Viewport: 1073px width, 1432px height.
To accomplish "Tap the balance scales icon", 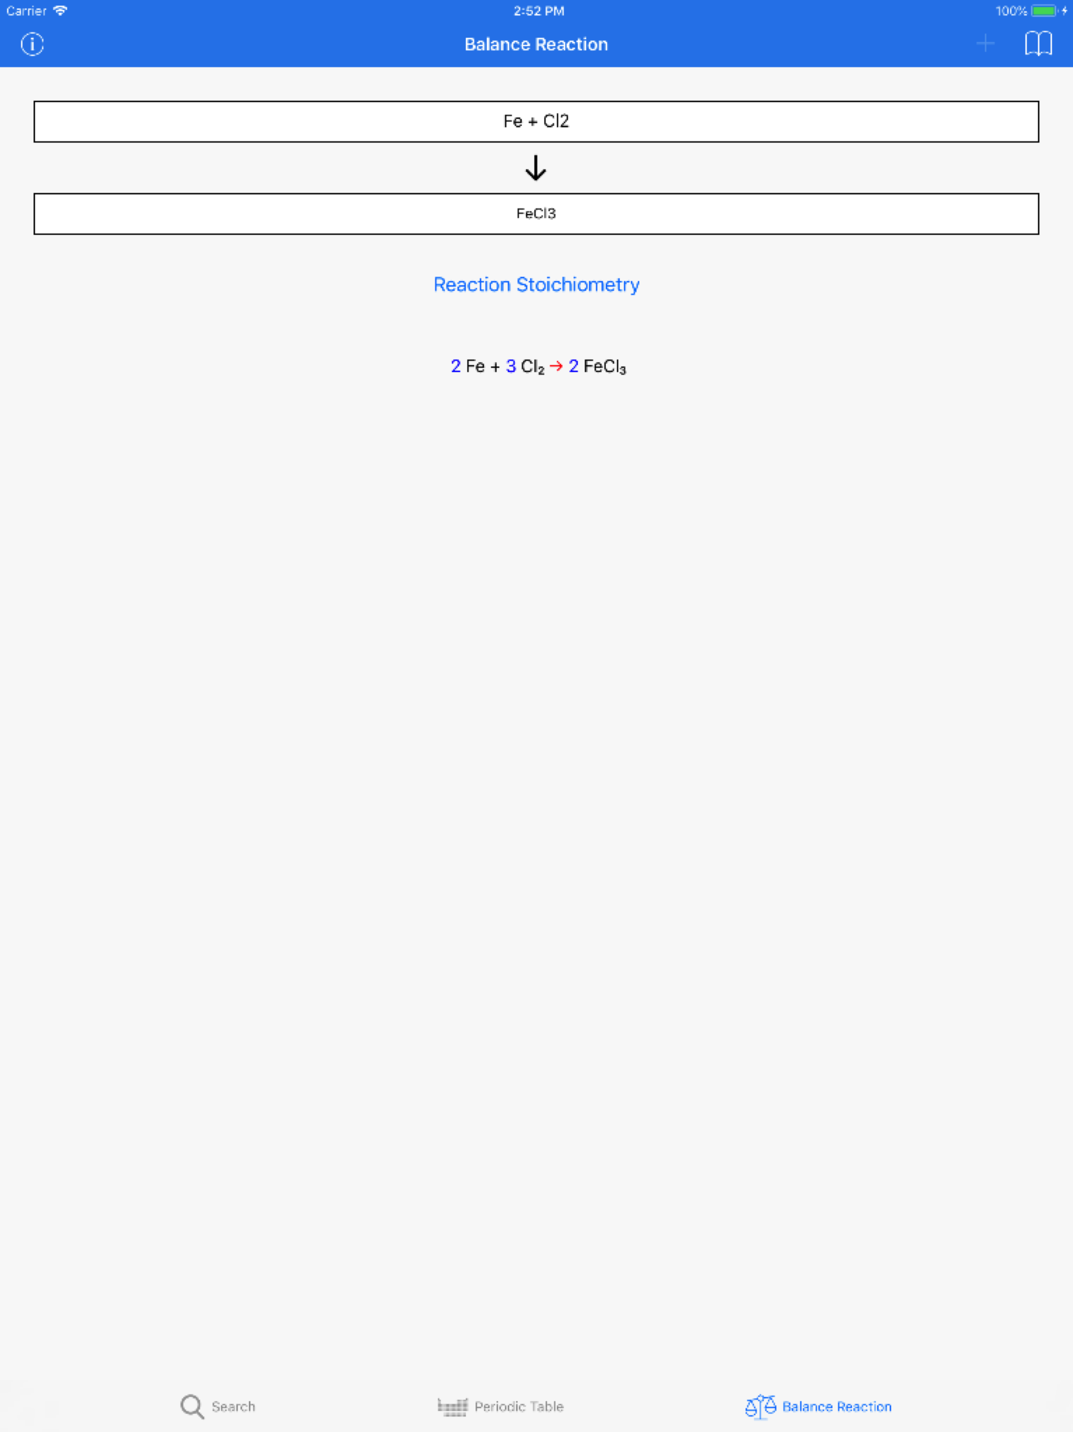I will pyautogui.click(x=760, y=1407).
